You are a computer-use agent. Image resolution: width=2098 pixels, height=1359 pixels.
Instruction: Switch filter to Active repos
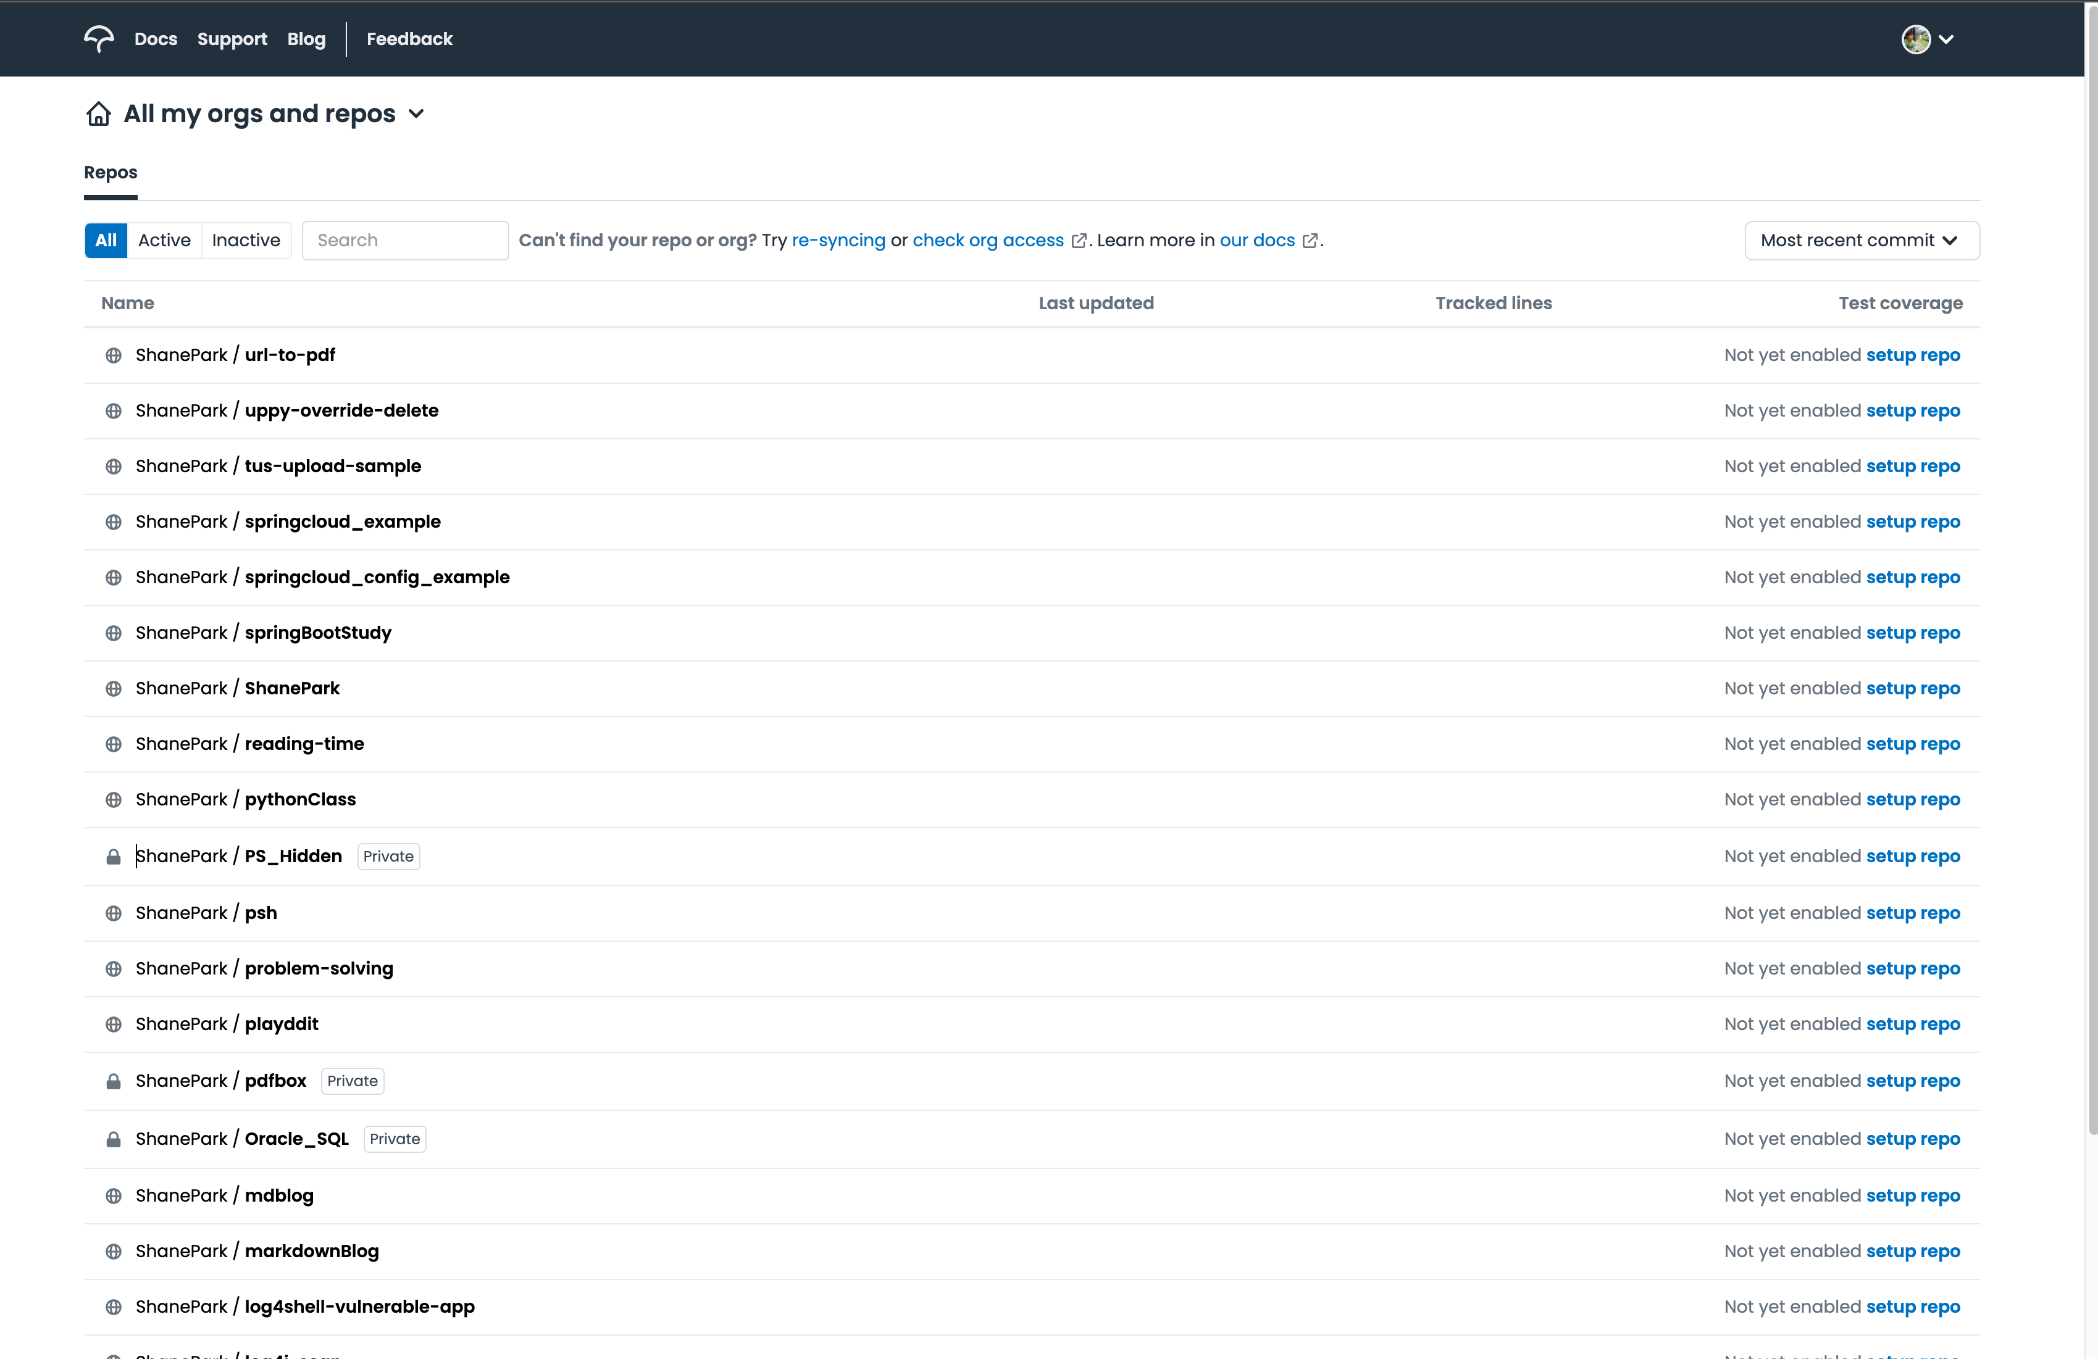[164, 241]
